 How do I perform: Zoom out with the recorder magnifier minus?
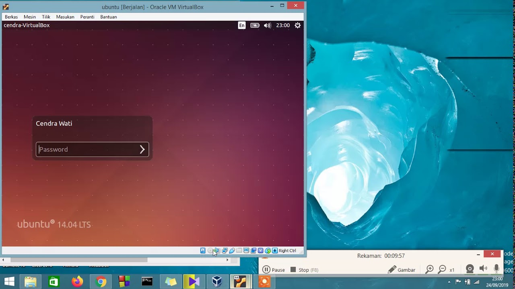click(442, 269)
